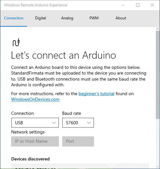Click the vertical scrollbar thumb
This screenshot has height=169, width=160.
pos(158,75)
